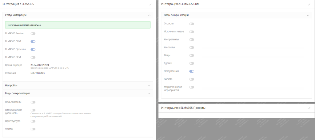Switch on Отображаемая должность toggle
Image resolution: width=315 pixels, height=140 pixels.
(33, 110)
